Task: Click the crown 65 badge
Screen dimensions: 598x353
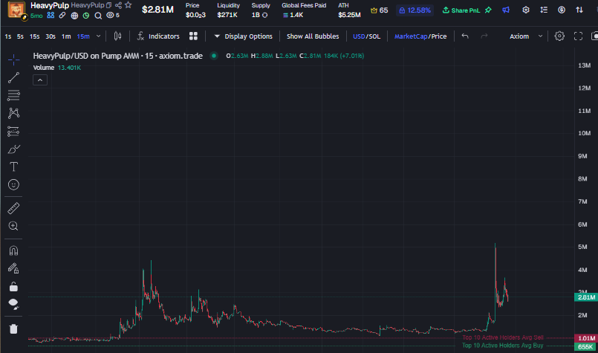Action: [x=379, y=10]
